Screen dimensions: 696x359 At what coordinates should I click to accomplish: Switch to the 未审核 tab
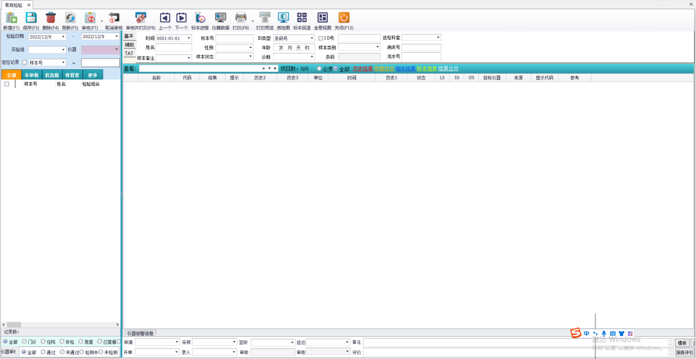click(x=31, y=75)
